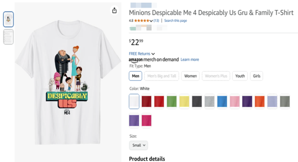Open the Small size dropdown

click(138, 145)
